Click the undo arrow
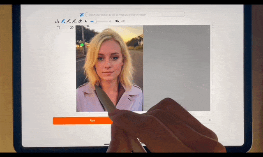Image resolution: width=263 pixels, height=157 pixels. (117, 21)
